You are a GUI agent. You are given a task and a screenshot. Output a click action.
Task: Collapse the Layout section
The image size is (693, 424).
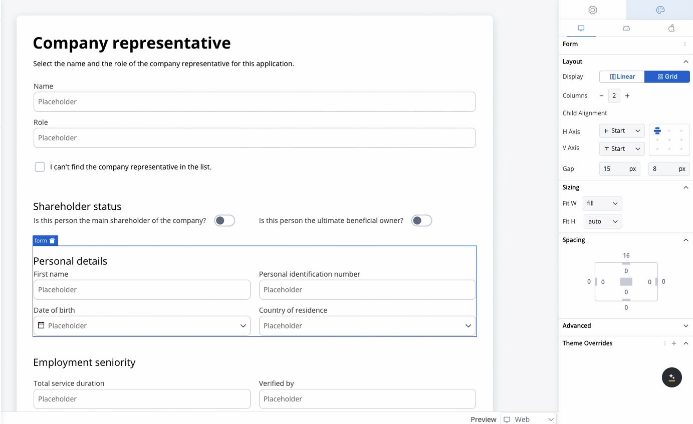pyautogui.click(x=686, y=62)
